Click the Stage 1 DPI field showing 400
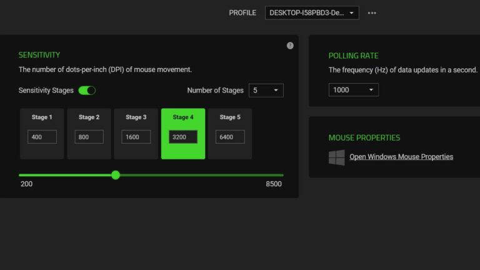 42,137
